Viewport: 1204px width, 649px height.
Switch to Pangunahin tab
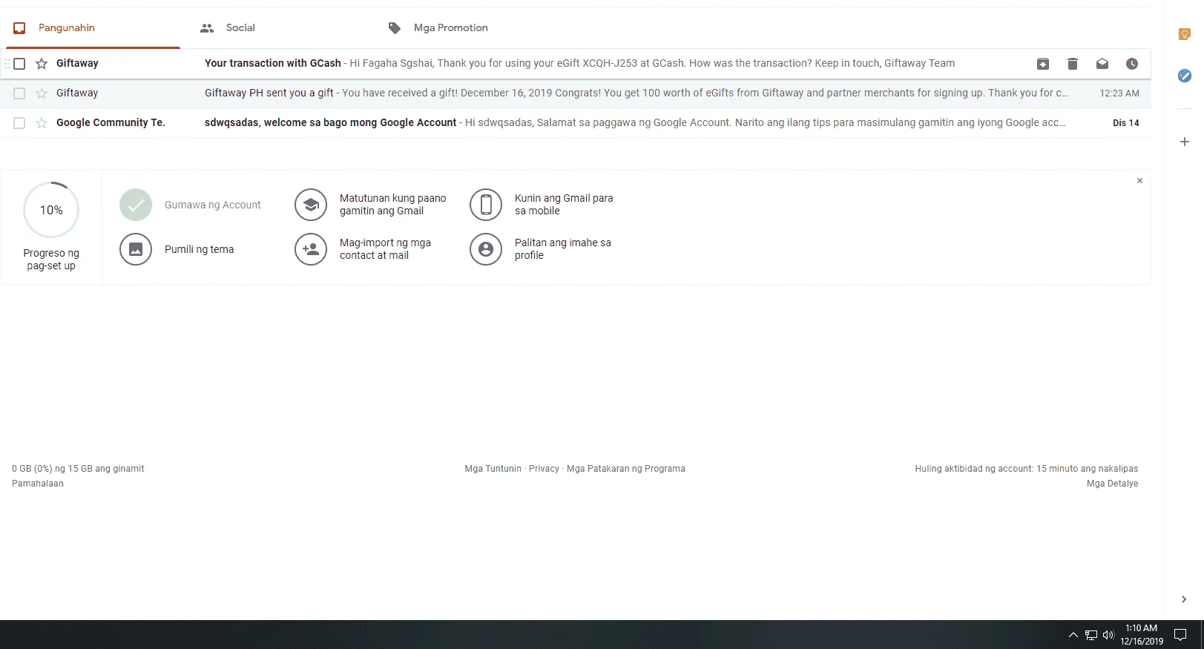[93, 28]
